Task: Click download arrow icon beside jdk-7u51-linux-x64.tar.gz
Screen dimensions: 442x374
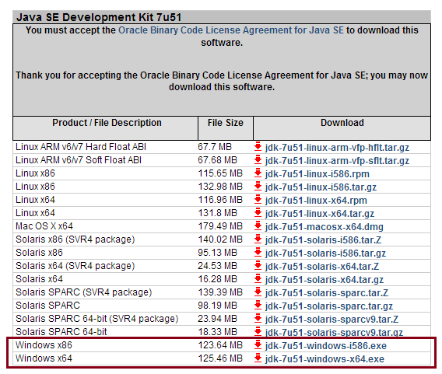Action: [258, 213]
